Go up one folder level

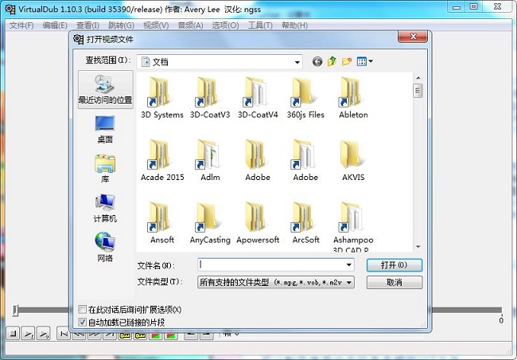point(332,61)
